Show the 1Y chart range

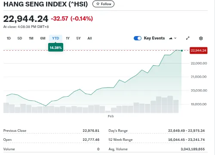pos(68,38)
